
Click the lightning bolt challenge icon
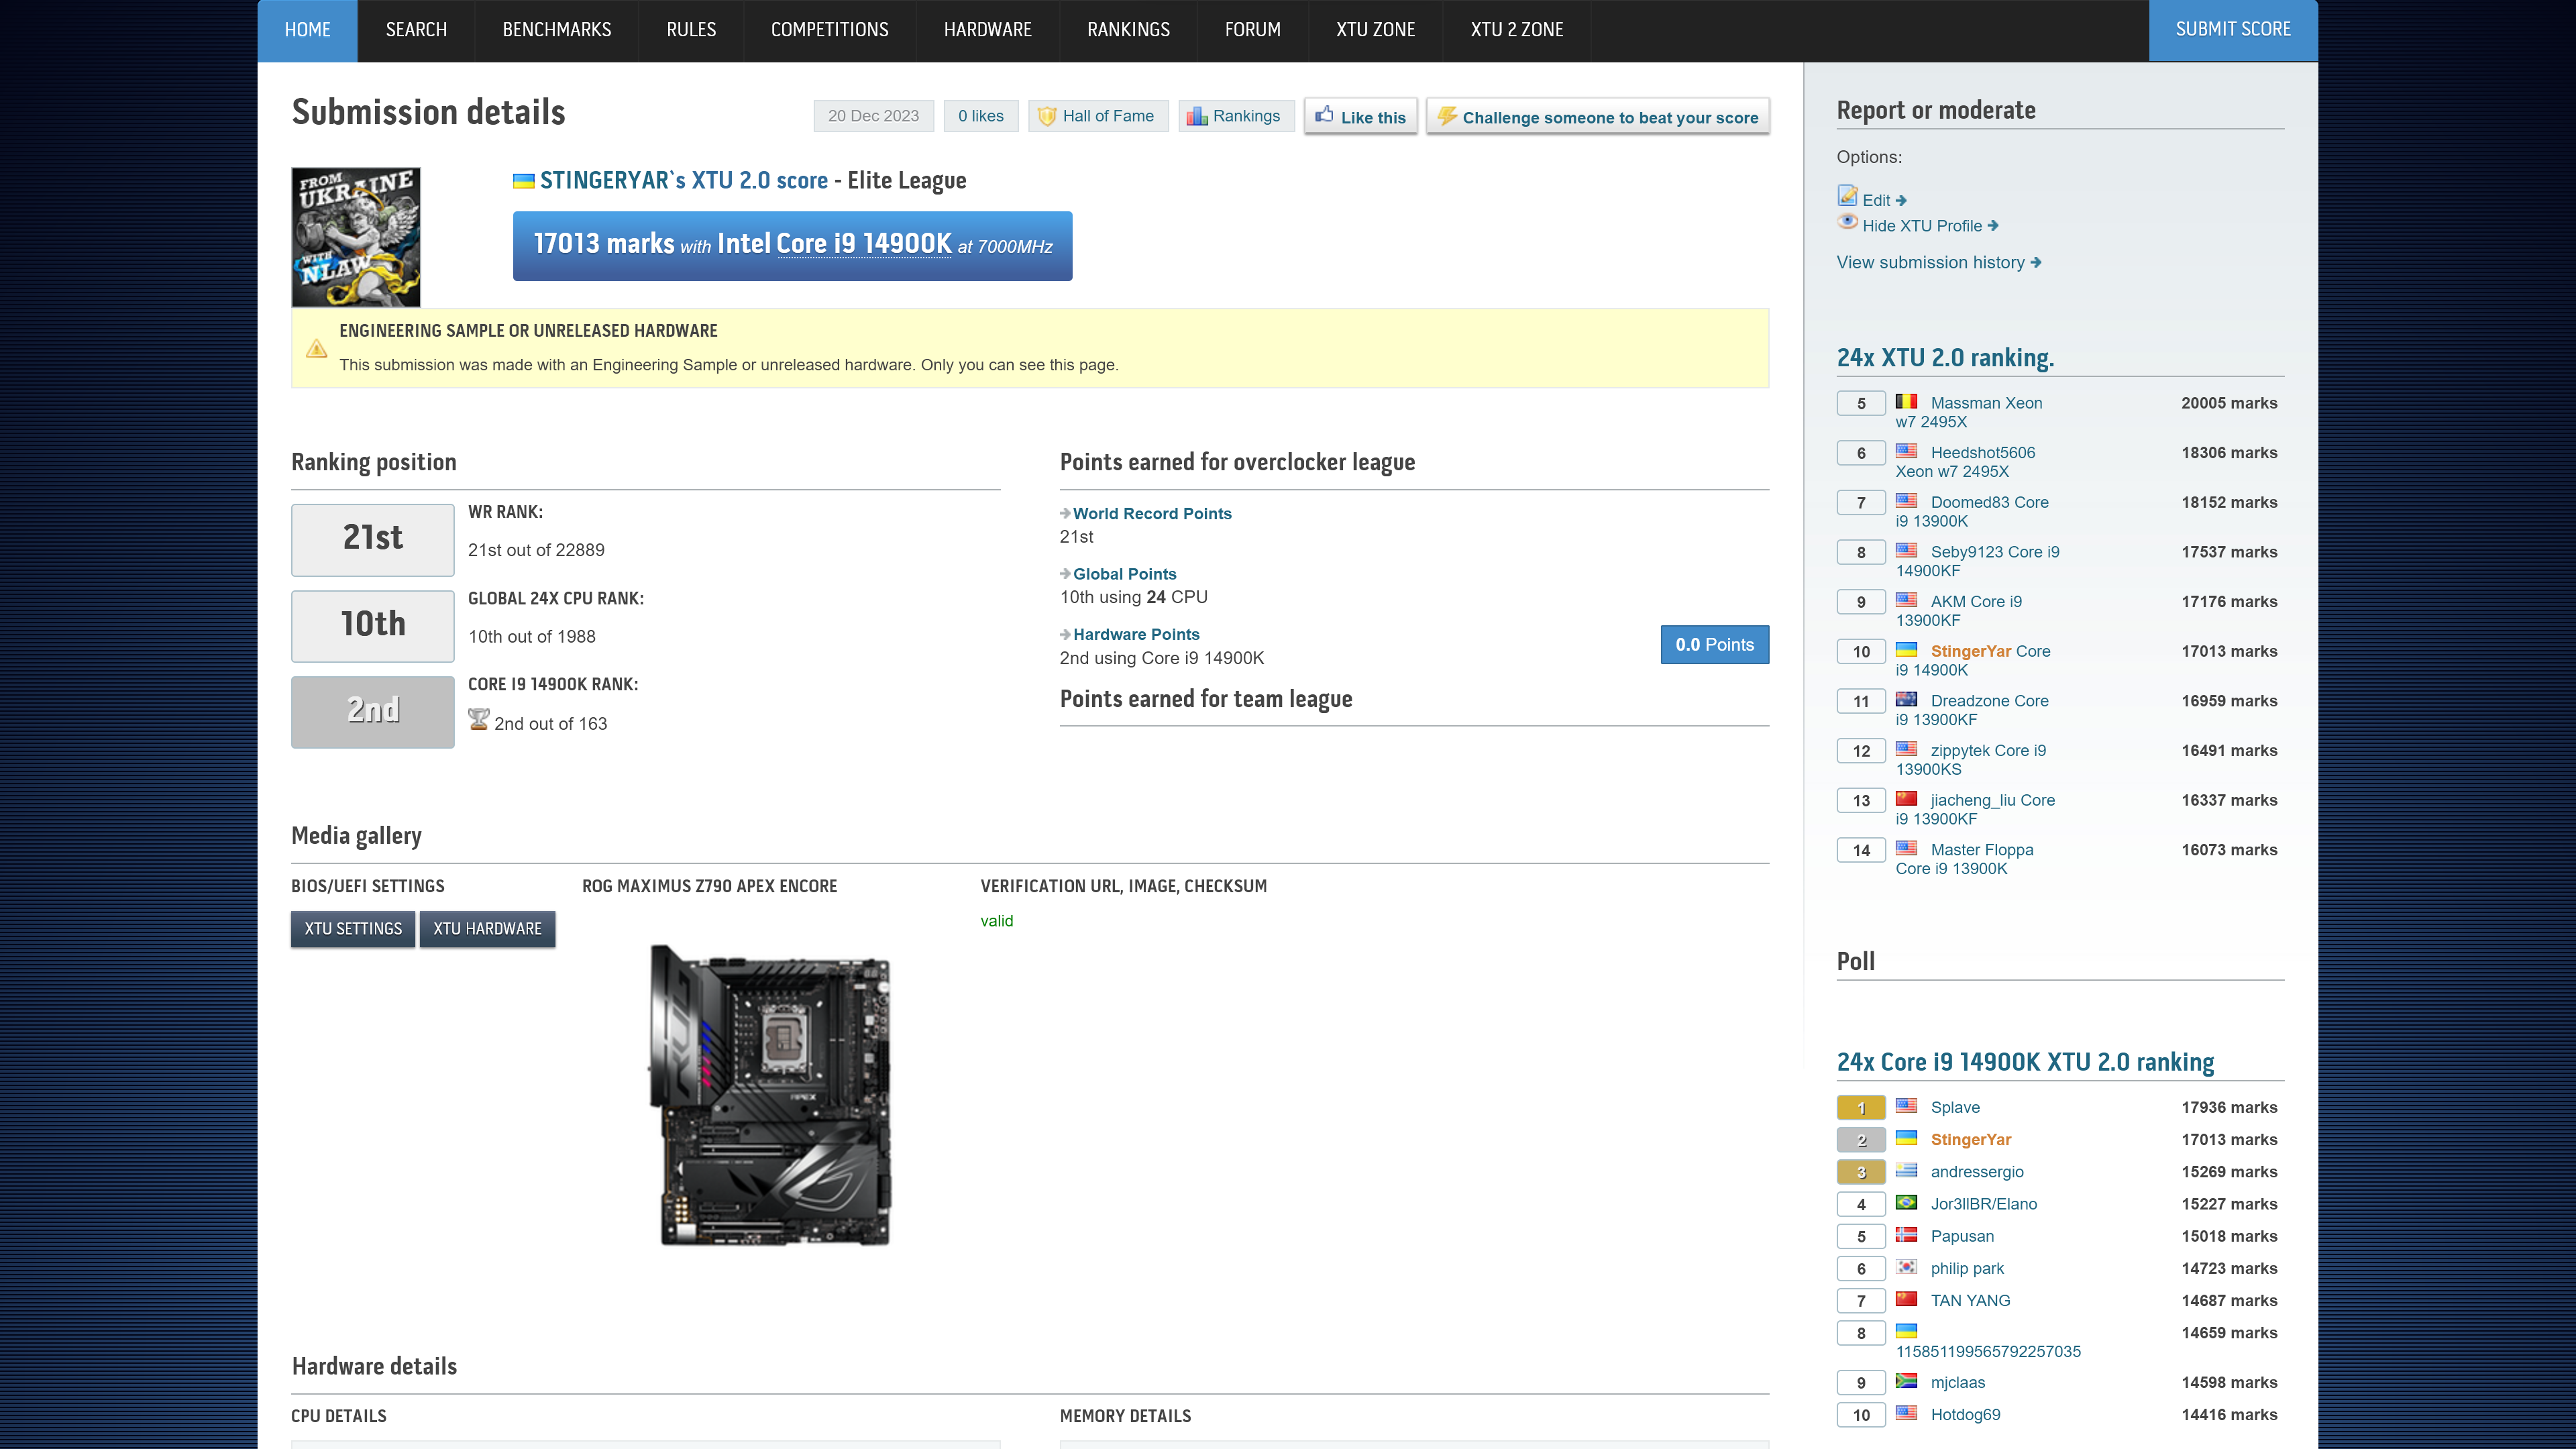coord(1448,116)
